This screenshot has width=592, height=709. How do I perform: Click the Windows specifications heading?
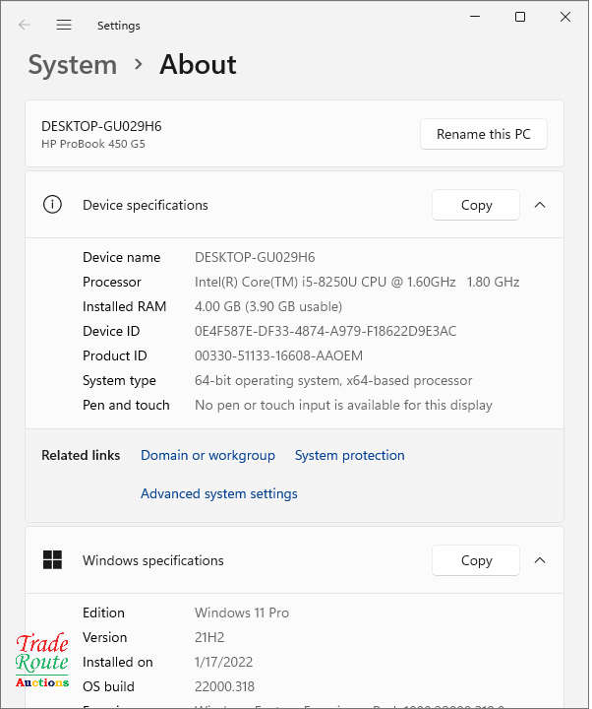pyautogui.click(x=153, y=560)
